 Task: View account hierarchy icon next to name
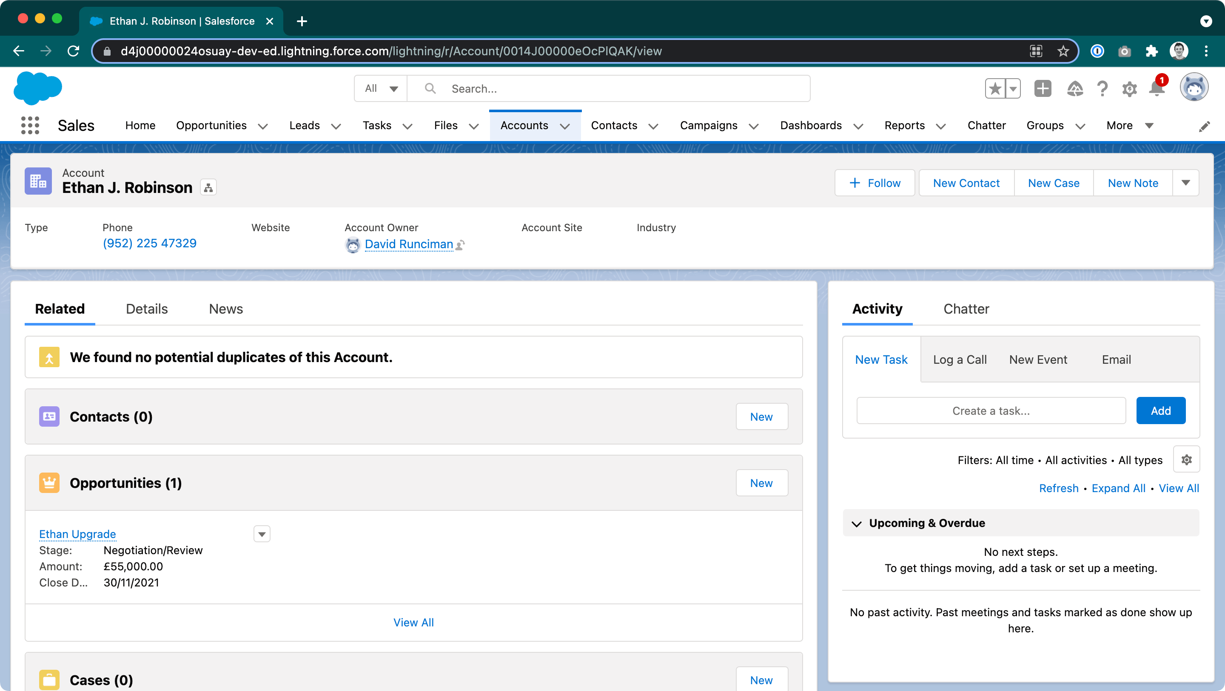[208, 188]
